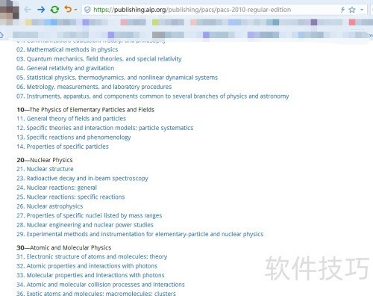Open 32. Atomic properties and interactions with photons
373x296 pixels.
click(87, 266)
